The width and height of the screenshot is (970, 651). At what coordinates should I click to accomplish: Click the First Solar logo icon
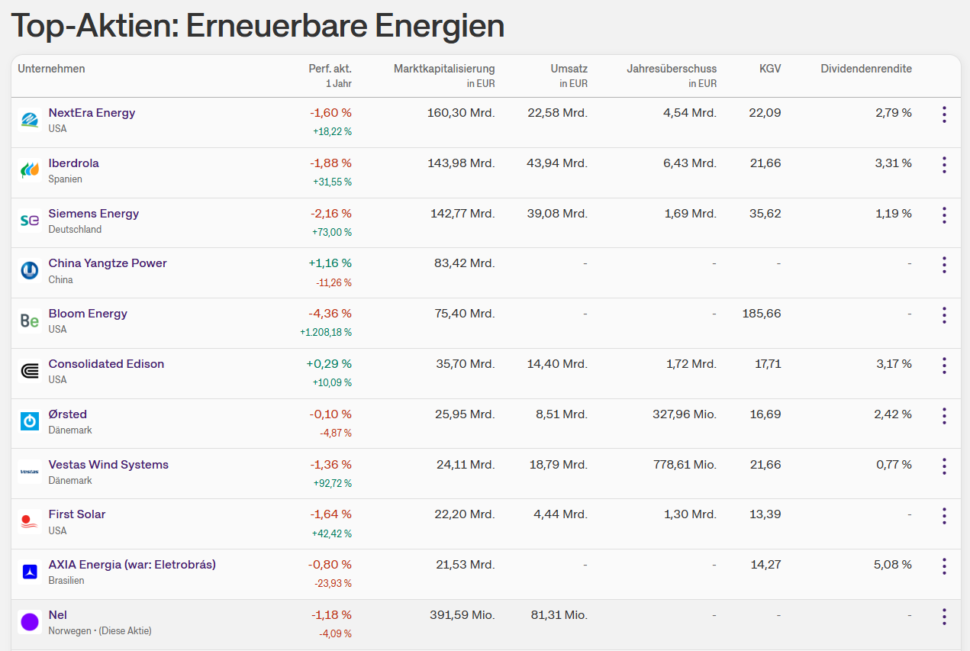[x=30, y=521]
